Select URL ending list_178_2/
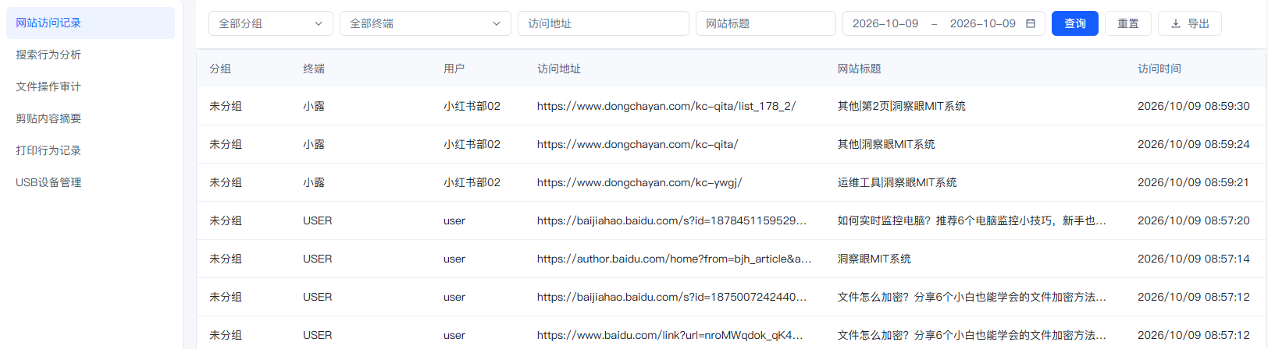Image resolution: width=1268 pixels, height=349 pixels. (667, 106)
